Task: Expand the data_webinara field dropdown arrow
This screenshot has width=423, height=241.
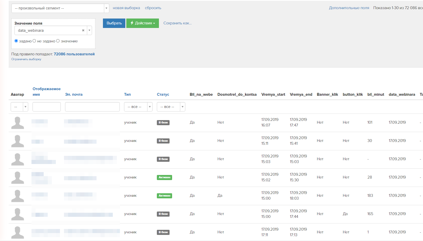Action: pos(89,30)
